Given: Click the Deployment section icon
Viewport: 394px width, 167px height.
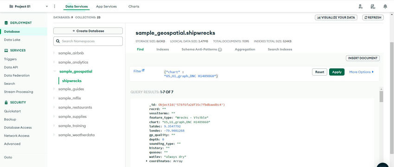Looking at the screenshot, I should click(6, 23).
